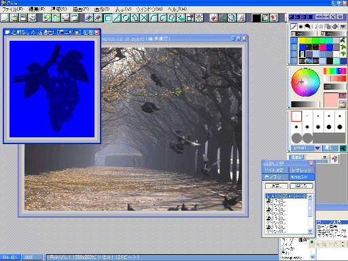Image resolution: width=348 pixels, height=261 pixels.
Task: Click the Redo arrow toolbar icon
Action: [56, 18]
